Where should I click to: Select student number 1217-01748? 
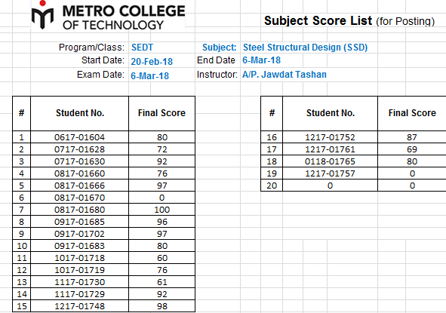tap(80, 306)
